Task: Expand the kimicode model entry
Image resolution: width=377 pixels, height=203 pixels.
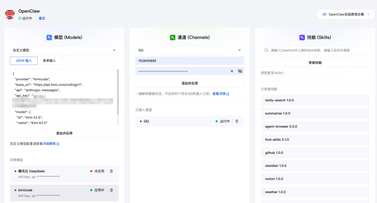Action: [16, 190]
